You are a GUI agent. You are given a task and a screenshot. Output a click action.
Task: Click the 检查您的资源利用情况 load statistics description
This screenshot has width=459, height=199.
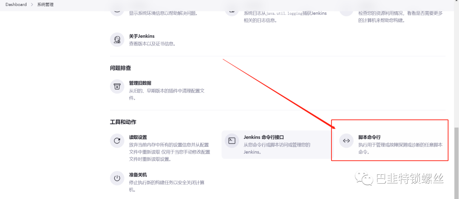coord(401,17)
